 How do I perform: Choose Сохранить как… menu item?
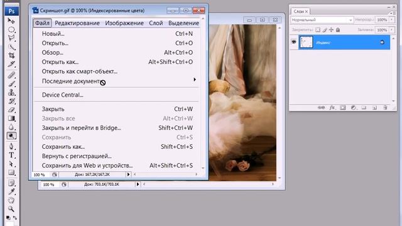tap(117, 147)
